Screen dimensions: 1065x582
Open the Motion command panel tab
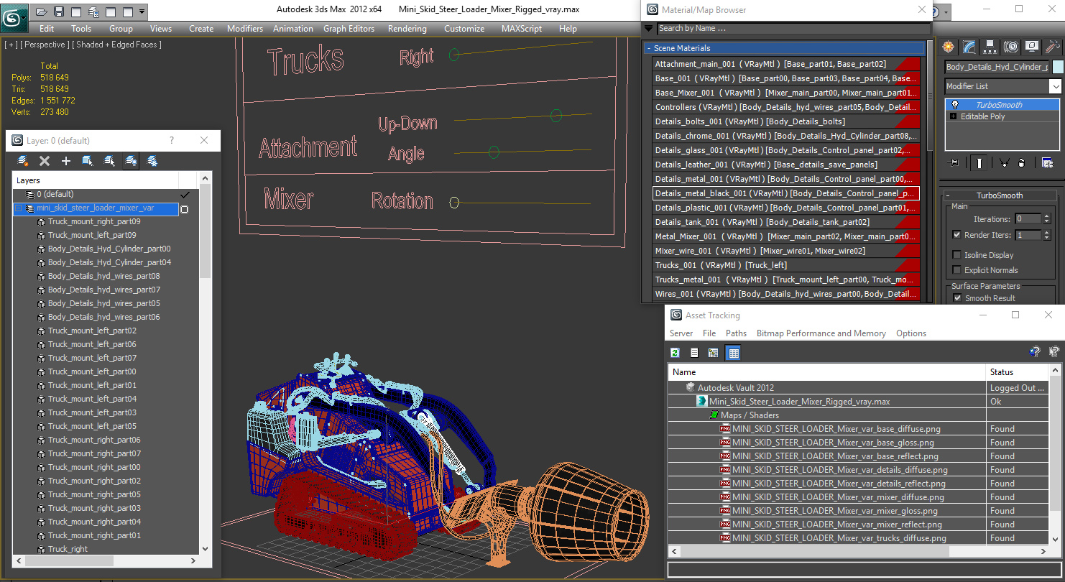[1011, 47]
